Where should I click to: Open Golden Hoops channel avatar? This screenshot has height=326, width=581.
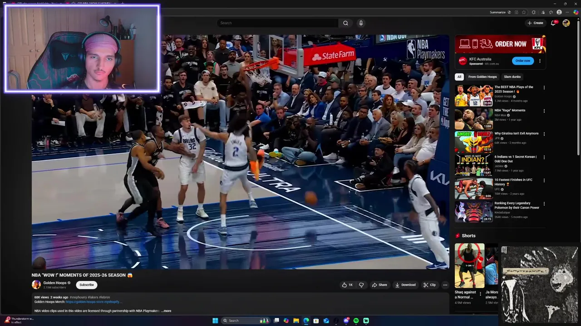click(x=36, y=285)
